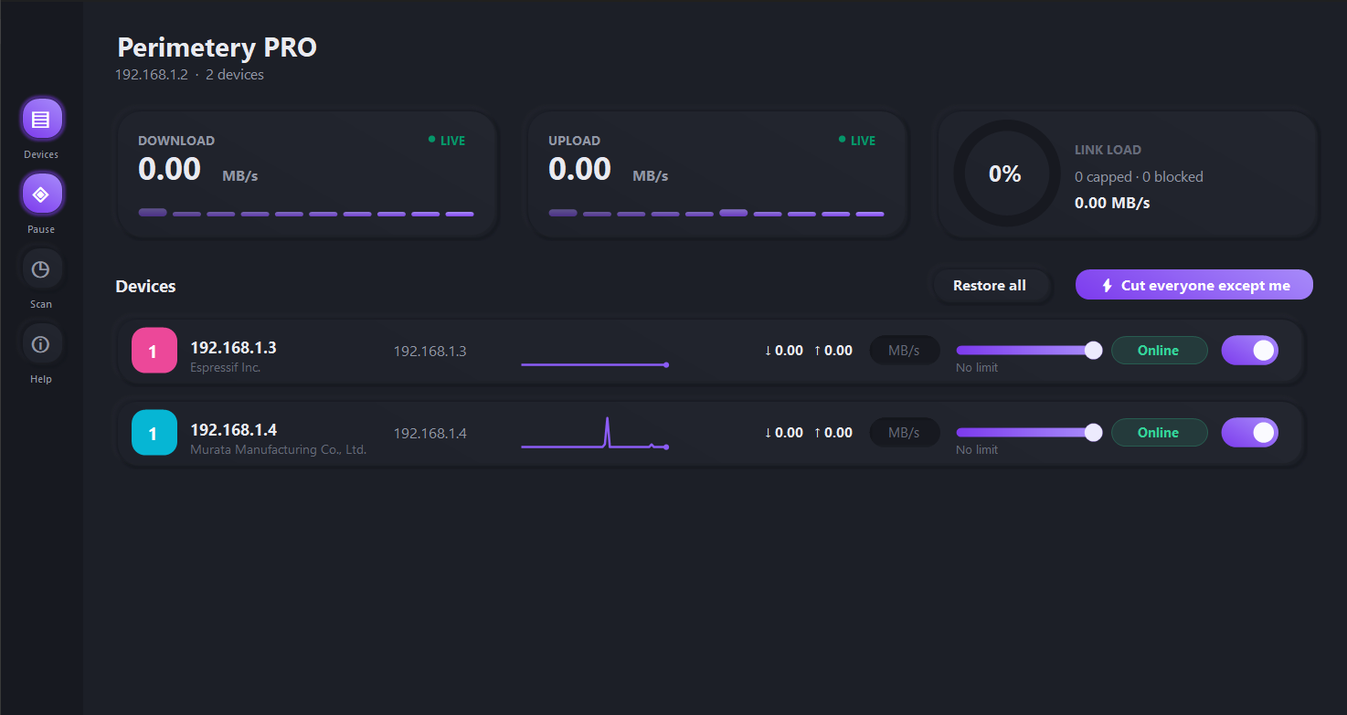Click the Perimetery PRO title
Image resolution: width=1347 pixels, height=715 pixels.
coord(217,47)
